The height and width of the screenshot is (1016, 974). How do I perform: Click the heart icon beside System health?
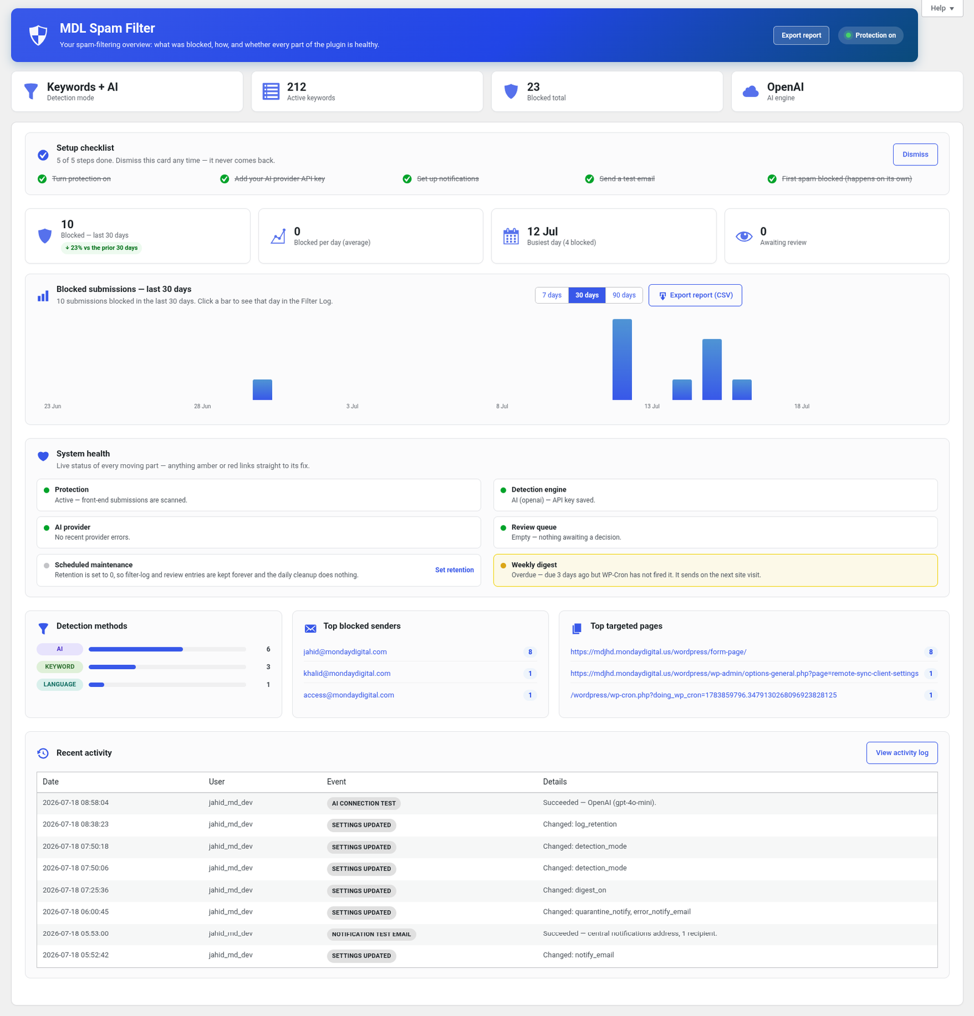click(43, 456)
